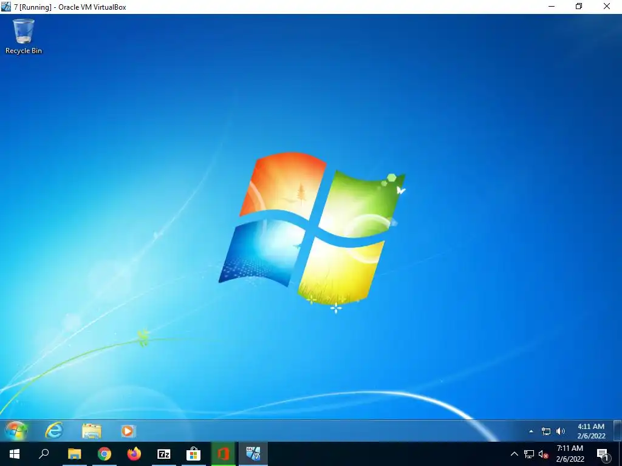The image size is (622, 466).
Task: Launch Internet Explorer from the Windows 7 taskbar
Action: click(x=54, y=430)
